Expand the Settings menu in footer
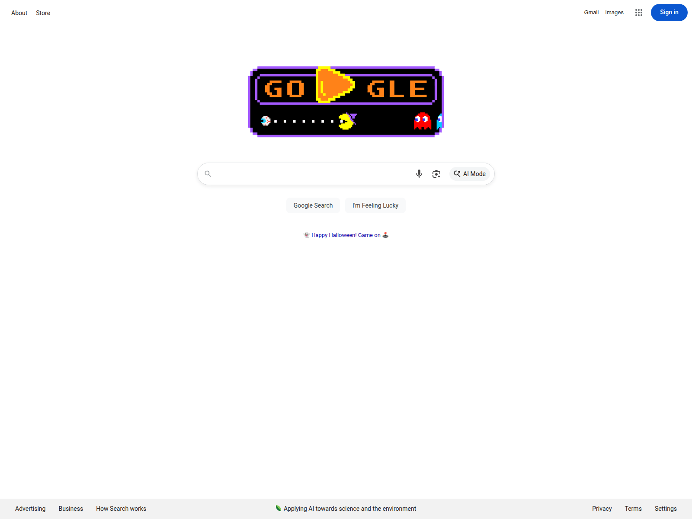692x519 pixels. (x=666, y=509)
